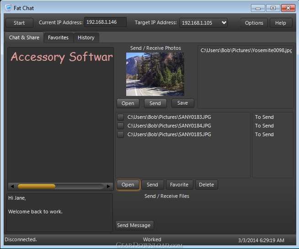Image resolution: width=299 pixels, height=249 pixels.
Task: Click the Yosemite photo thumbnail
Action: coord(155,74)
